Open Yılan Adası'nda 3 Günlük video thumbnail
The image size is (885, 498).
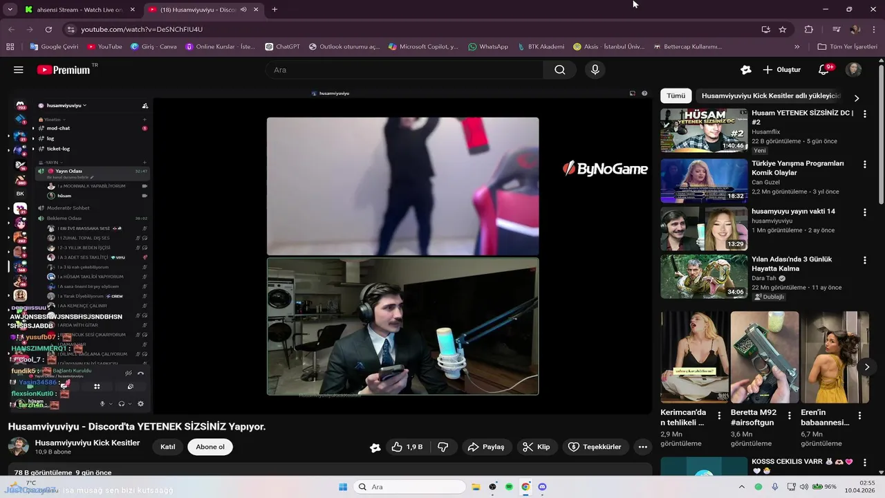click(704, 277)
